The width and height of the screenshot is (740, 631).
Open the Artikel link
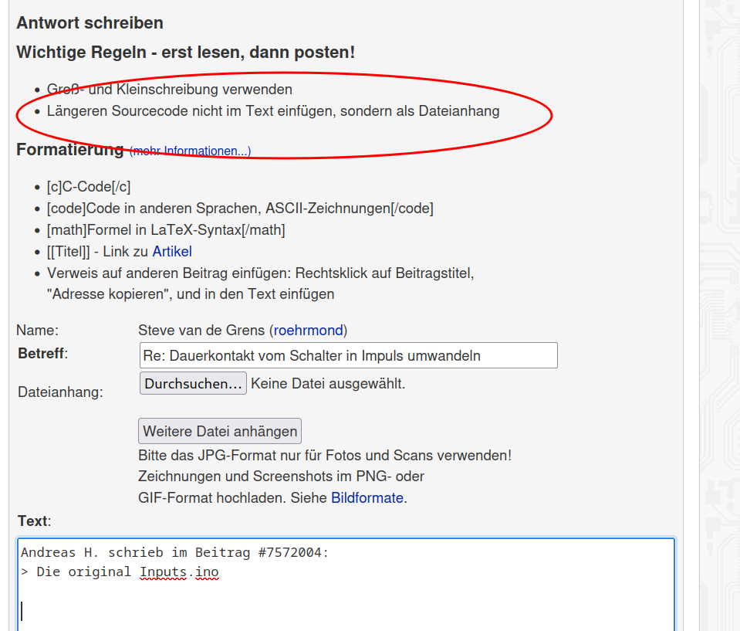tap(172, 251)
